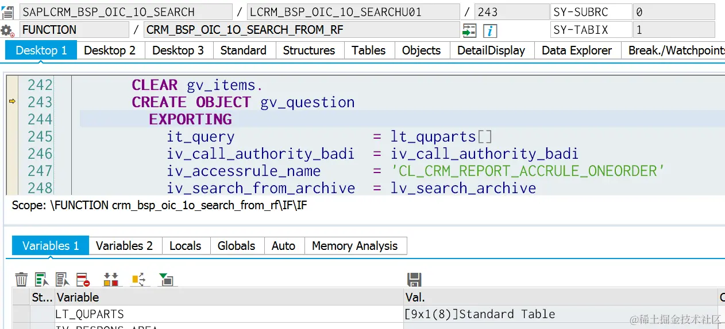Click the SY-SUBRC value field

click(674, 12)
